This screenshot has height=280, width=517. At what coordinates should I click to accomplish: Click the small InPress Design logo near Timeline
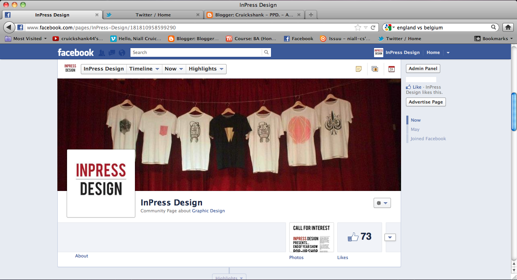[70, 68]
